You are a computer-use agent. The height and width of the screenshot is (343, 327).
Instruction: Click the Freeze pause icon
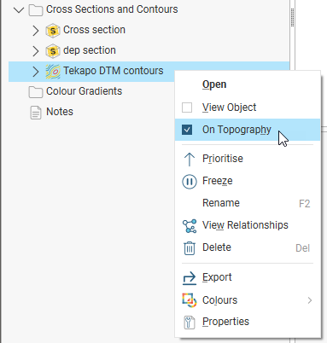click(190, 182)
